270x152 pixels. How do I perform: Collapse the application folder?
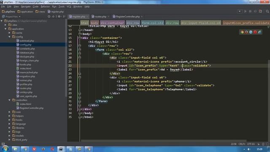[x=5, y=29]
